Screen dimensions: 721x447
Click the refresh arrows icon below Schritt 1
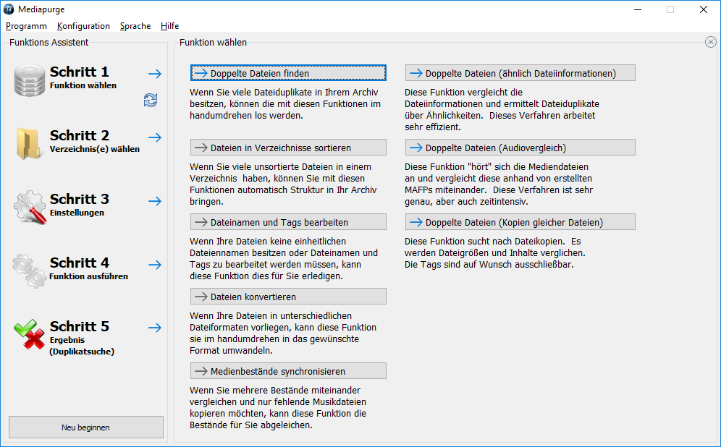point(151,101)
